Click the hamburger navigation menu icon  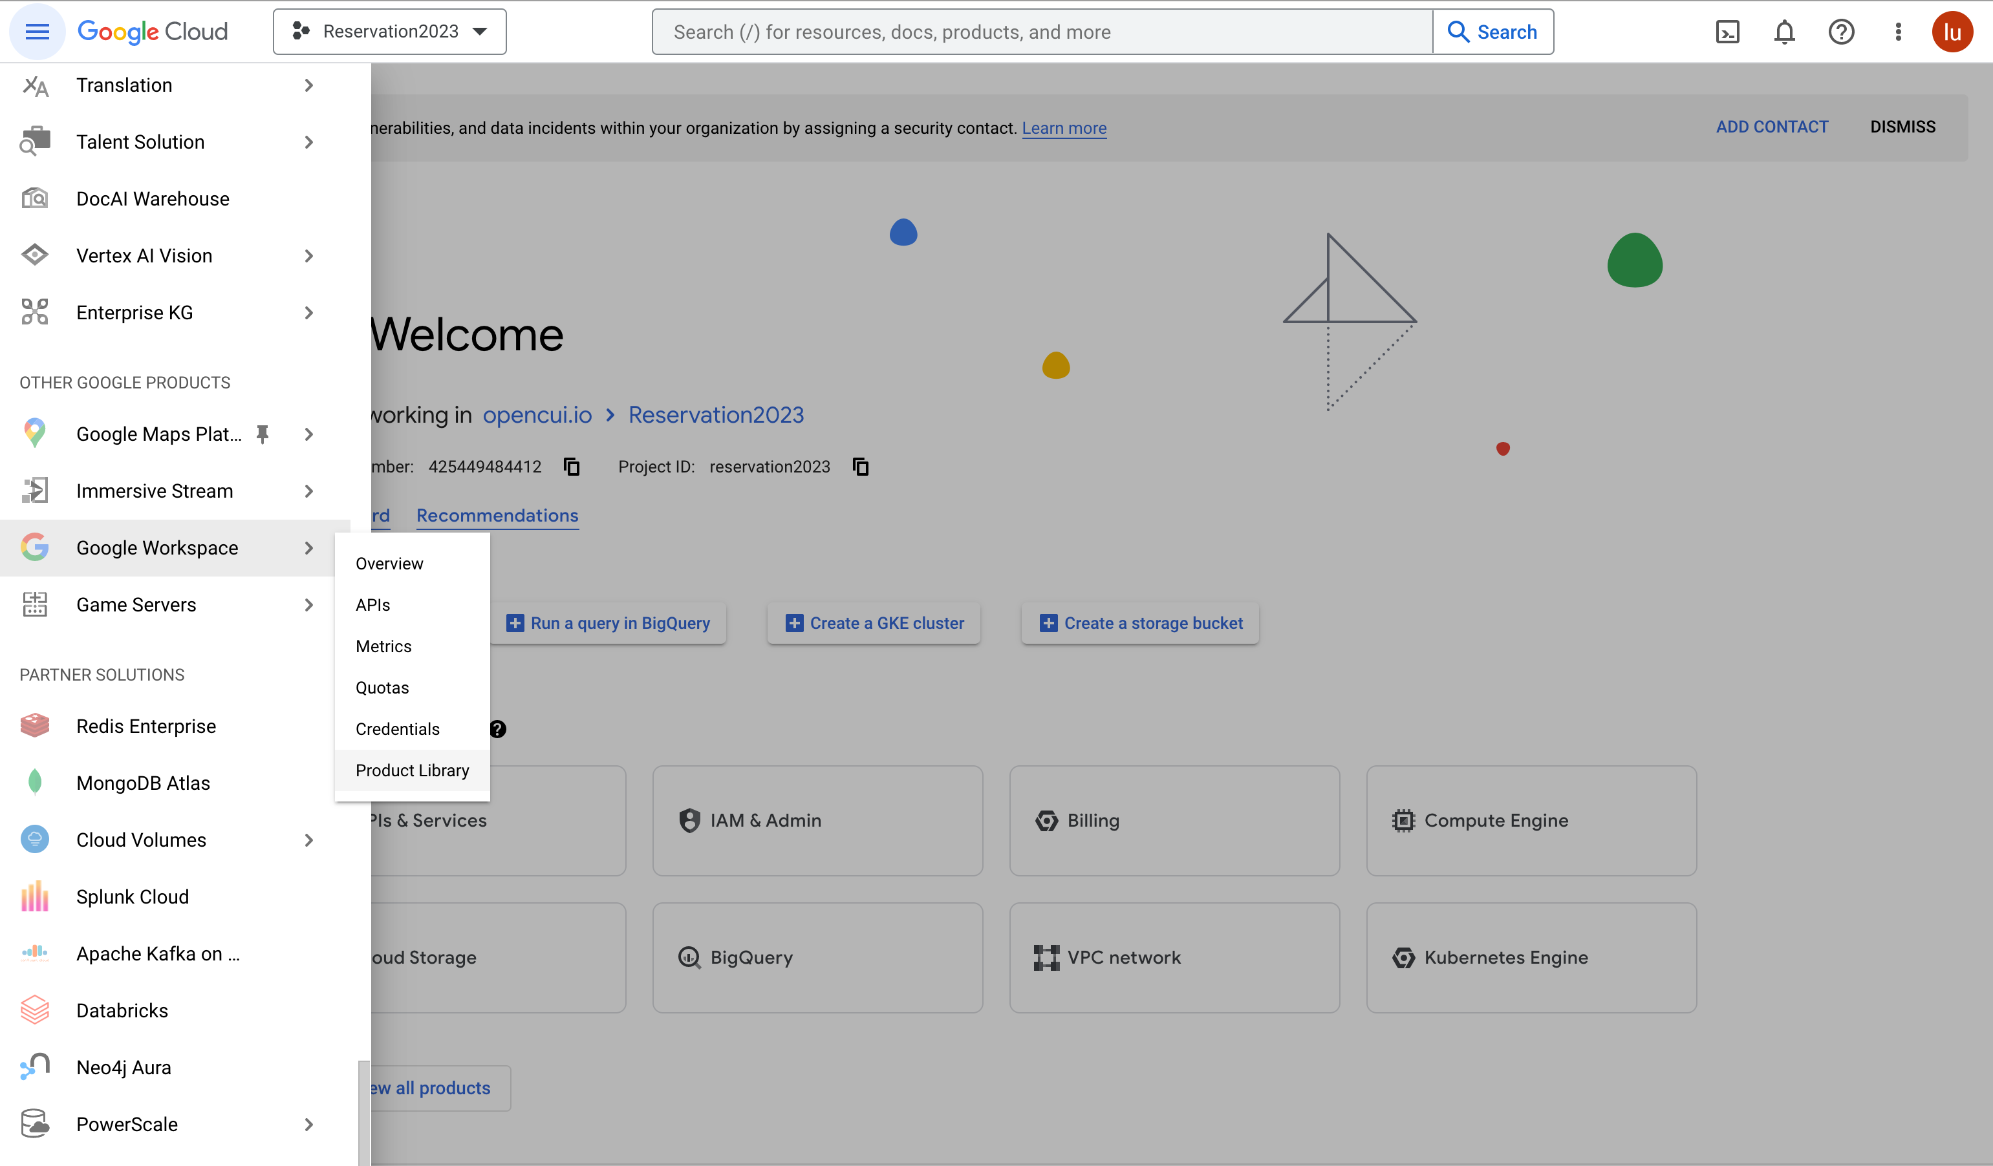pos(37,32)
